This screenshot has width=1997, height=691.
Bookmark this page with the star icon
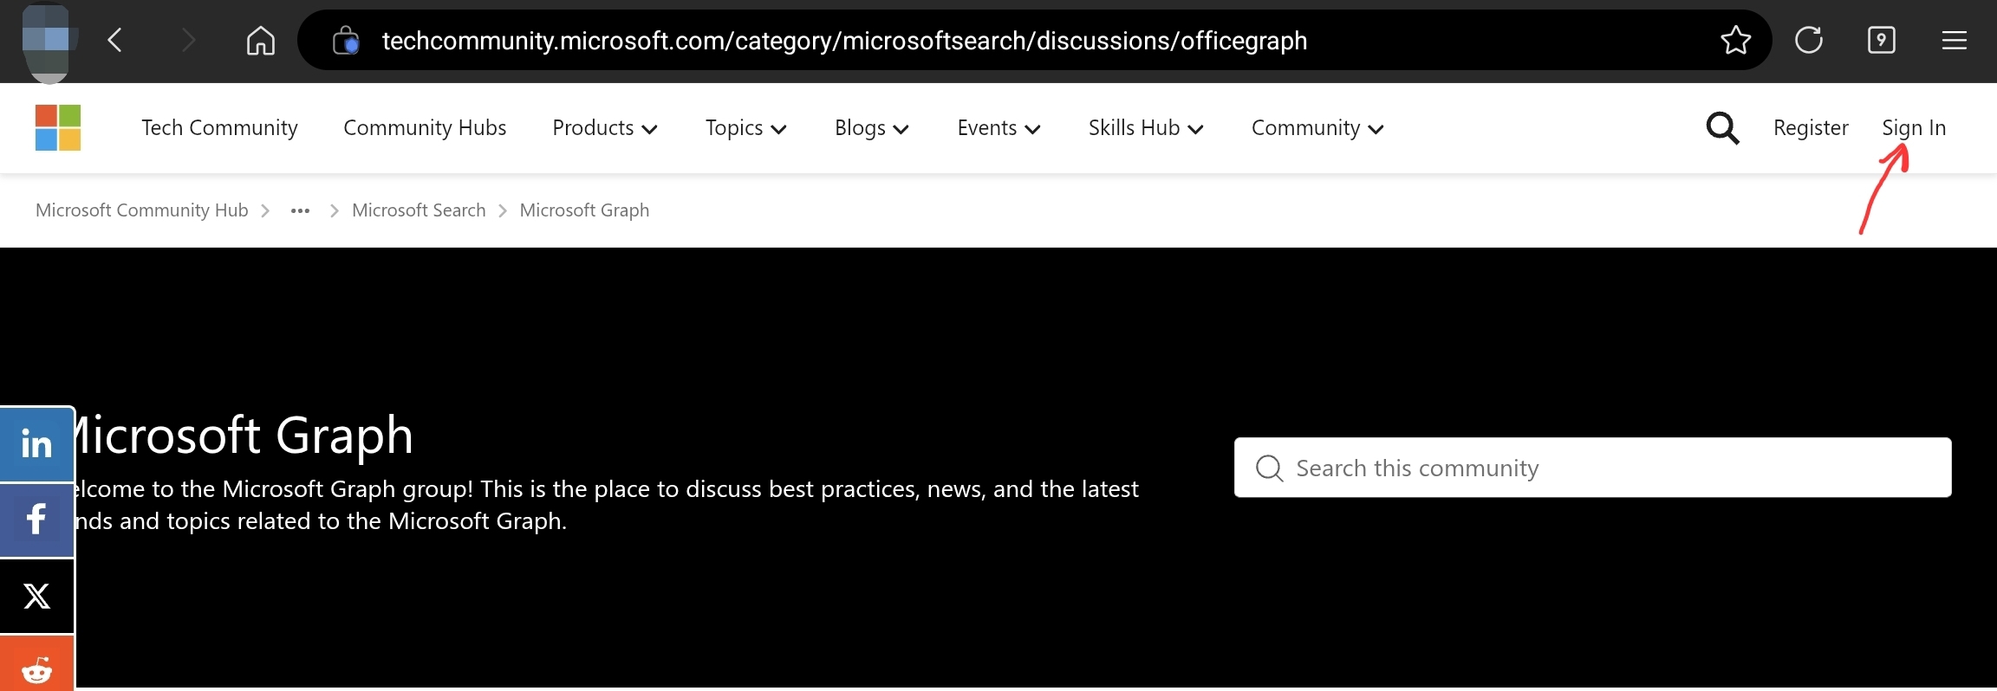tap(1735, 40)
